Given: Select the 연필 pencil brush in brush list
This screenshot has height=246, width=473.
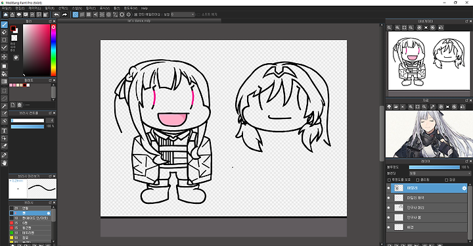Looking at the screenshot, I should (30, 209).
